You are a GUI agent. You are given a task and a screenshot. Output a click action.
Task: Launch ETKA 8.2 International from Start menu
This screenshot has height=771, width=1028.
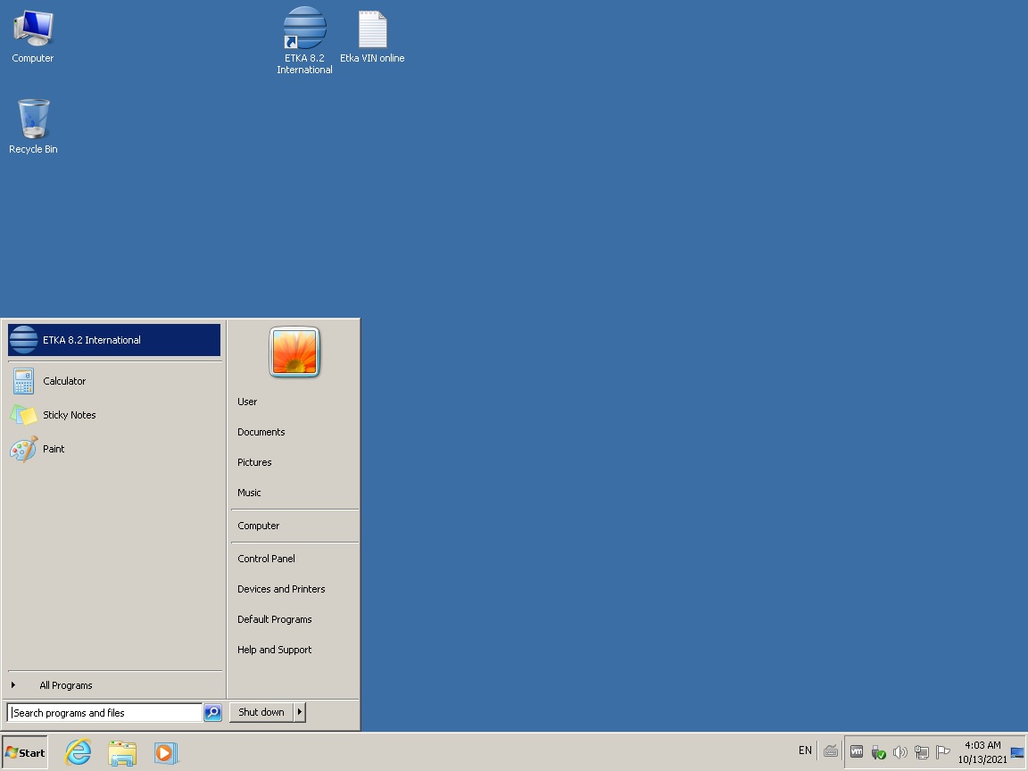click(x=114, y=340)
